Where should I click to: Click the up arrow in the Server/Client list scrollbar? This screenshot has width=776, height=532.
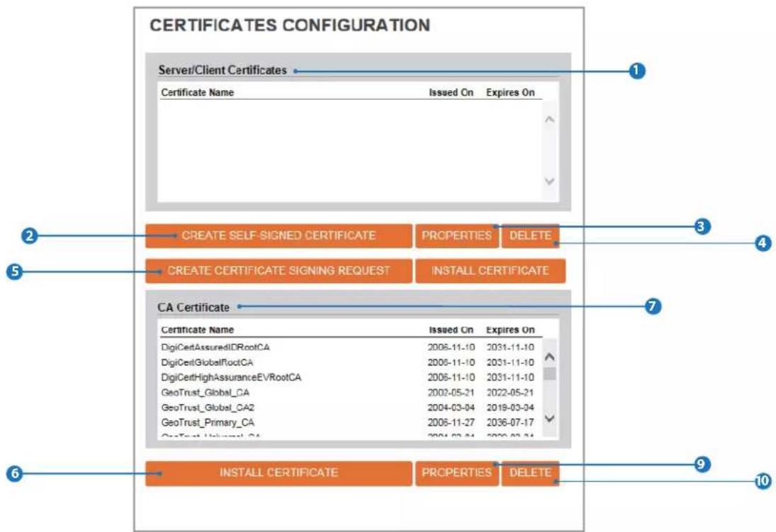549,119
